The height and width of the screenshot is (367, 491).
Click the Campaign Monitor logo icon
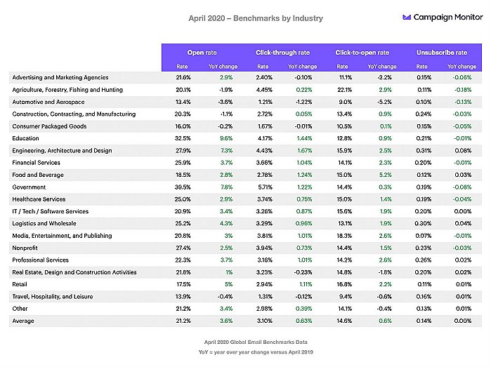407,18
